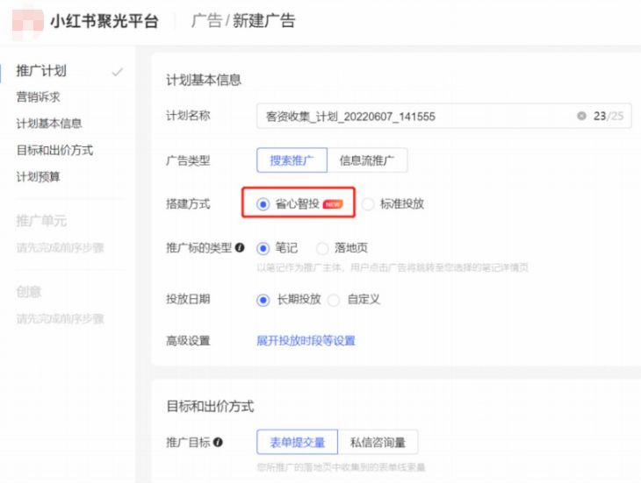The image size is (641, 483).
Task: Choose 私信咨询量 as promotion goal
Action: point(378,442)
